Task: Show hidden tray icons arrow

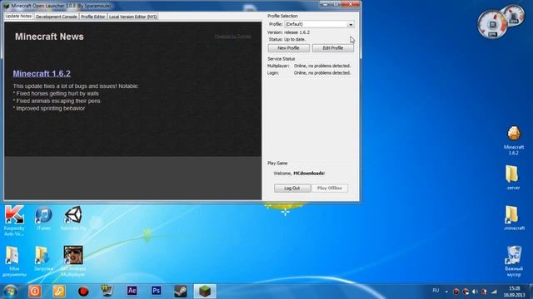Action: pos(446,292)
